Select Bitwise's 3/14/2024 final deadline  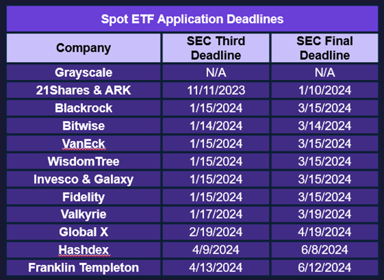[325, 126]
